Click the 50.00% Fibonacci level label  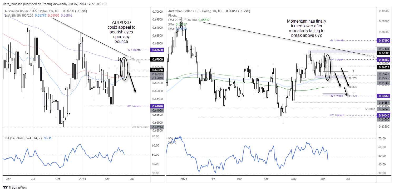point(353,87)
